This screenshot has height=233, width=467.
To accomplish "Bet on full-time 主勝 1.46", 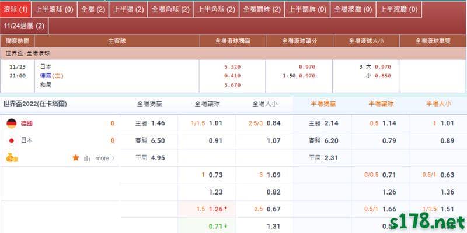I will [150, 123].
